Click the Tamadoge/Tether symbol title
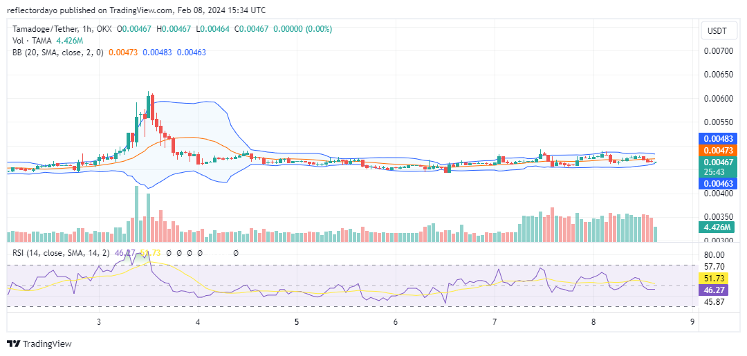The width and height of the screenshot is (747, 356). click(x=44, y=29)
